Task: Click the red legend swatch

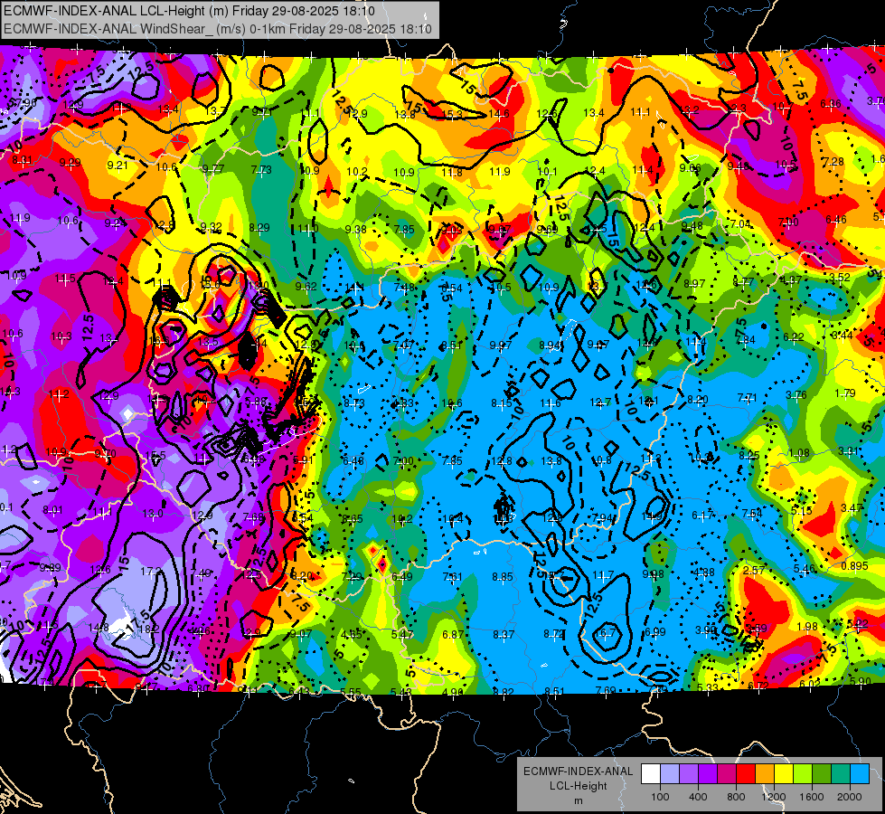Action: (746, 774)
